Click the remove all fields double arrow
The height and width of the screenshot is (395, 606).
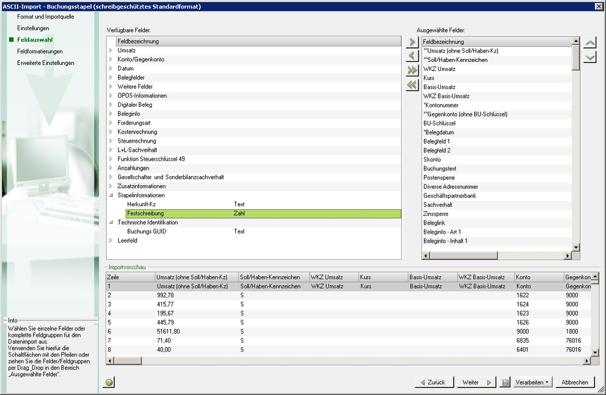tap(412, 85)
